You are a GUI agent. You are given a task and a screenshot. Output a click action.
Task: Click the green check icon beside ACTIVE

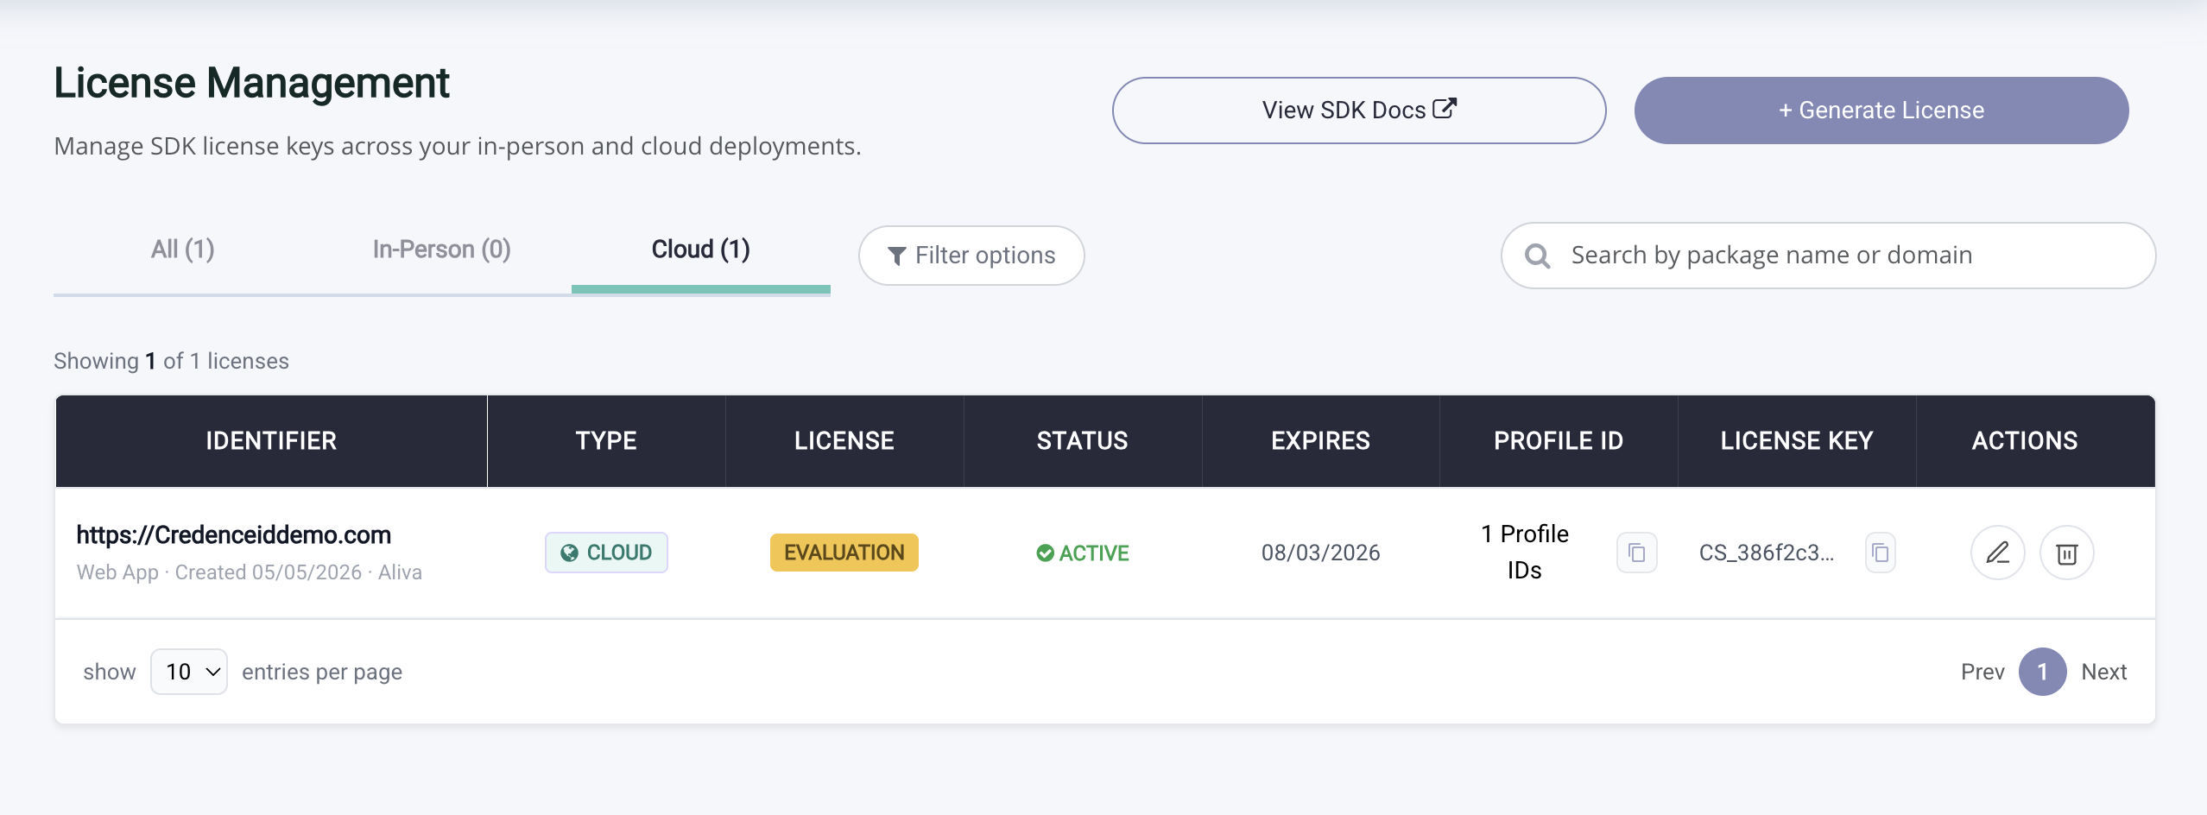(x=1045, y=553)
